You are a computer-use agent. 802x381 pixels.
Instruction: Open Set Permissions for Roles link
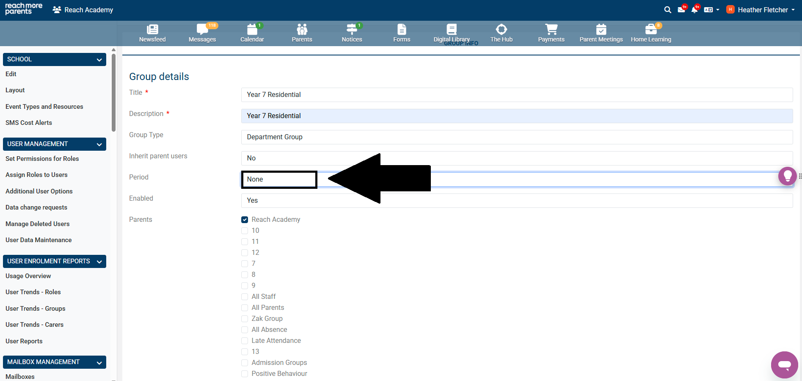click(42, 159)
